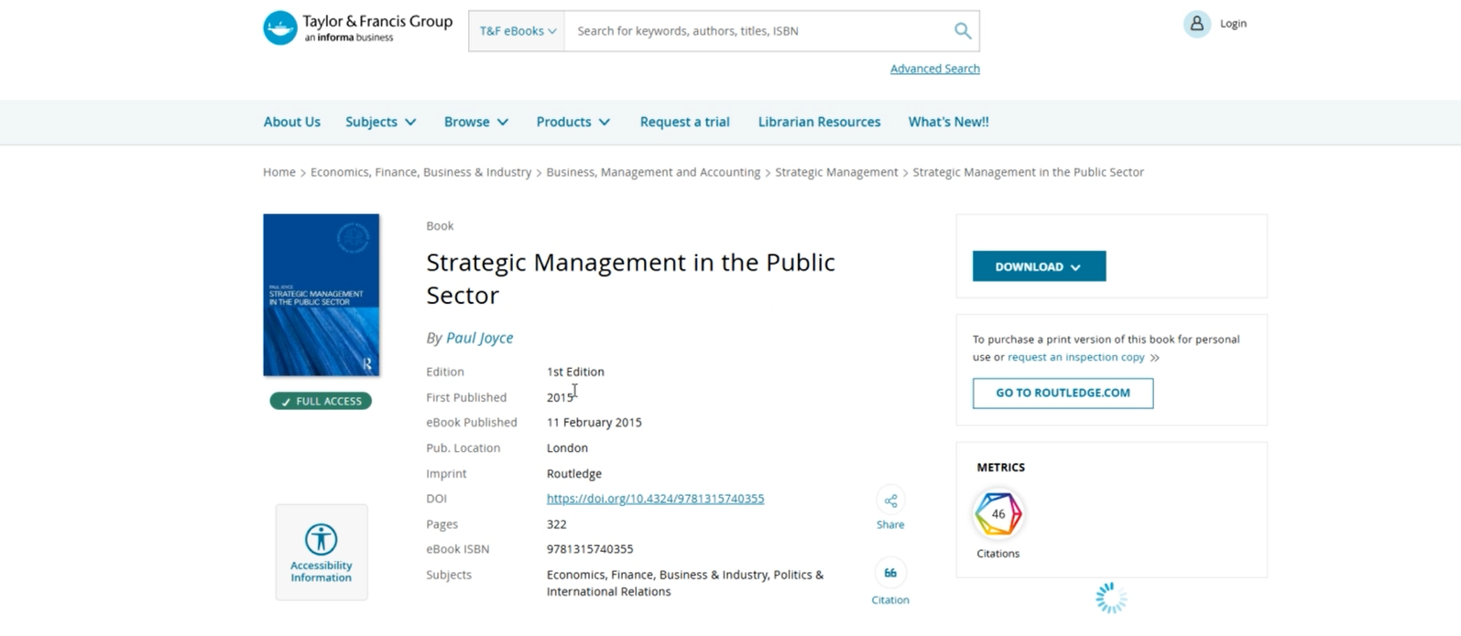This screenshot has width=1461, height=636.
Task: Expand the Browse navigation menu
Action: 475,122
